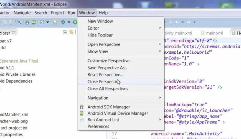Click the Back navigation toolbar arrow

point(177,22)
